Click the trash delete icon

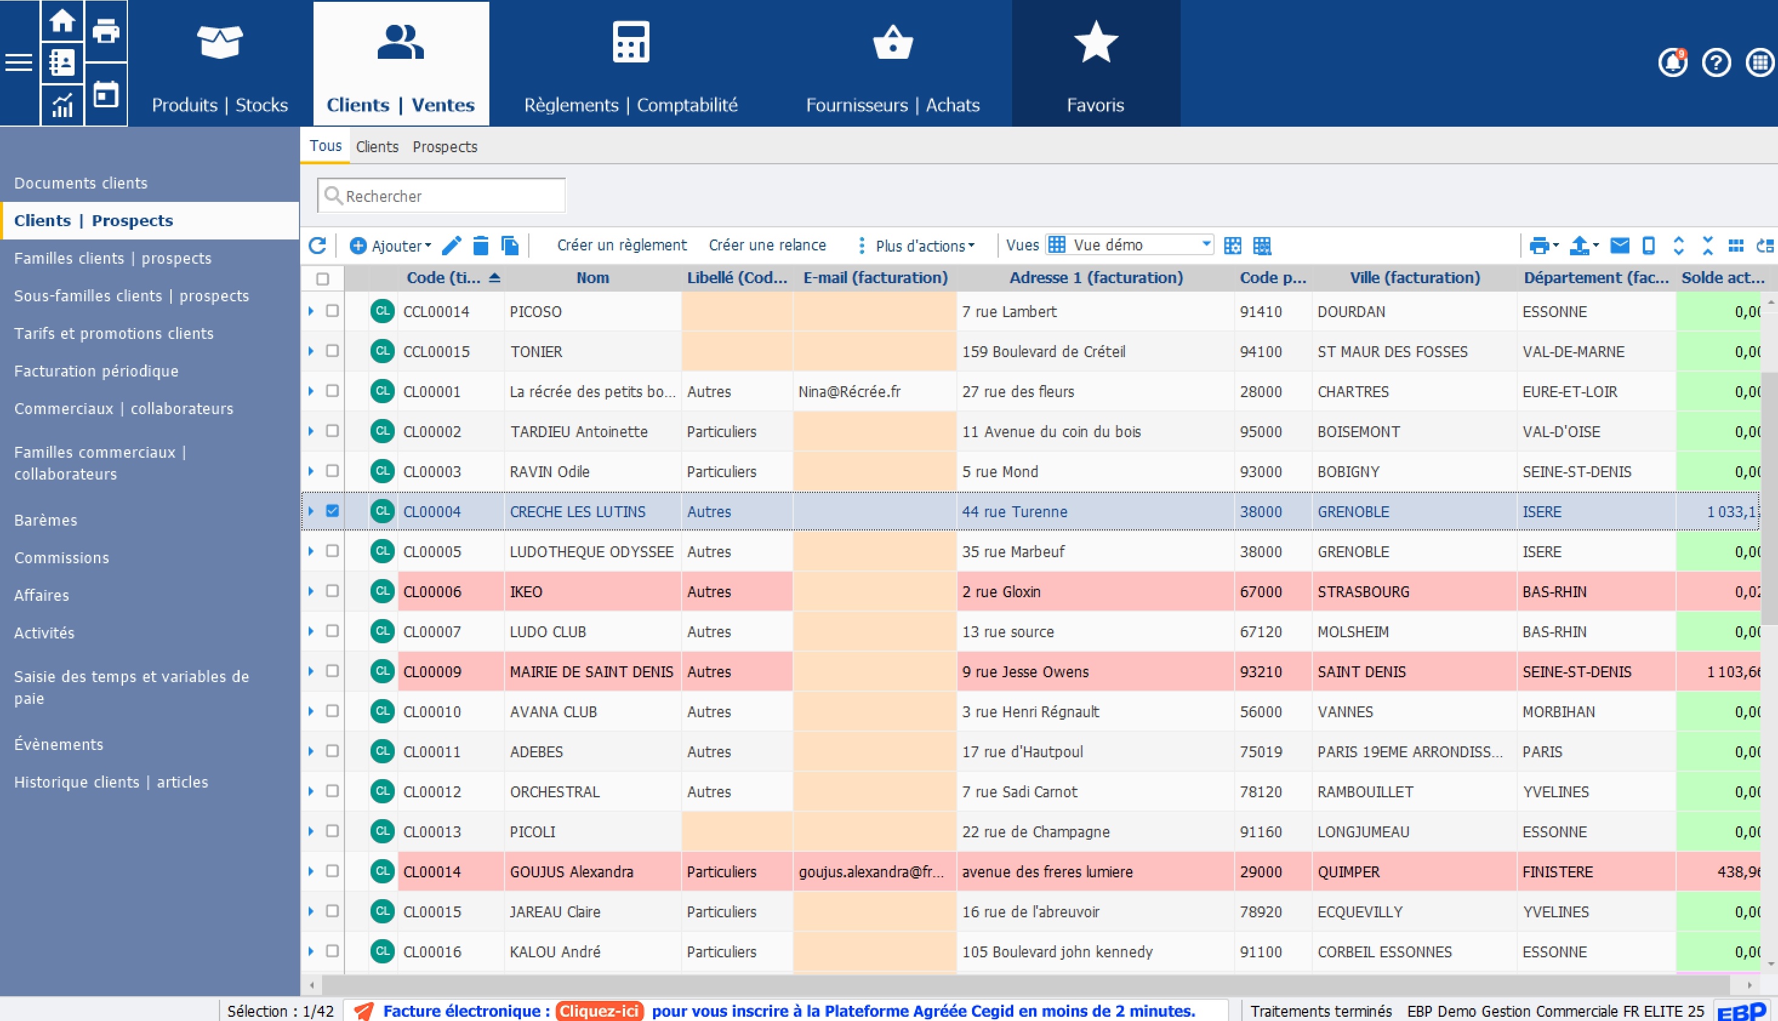point(480,246)
